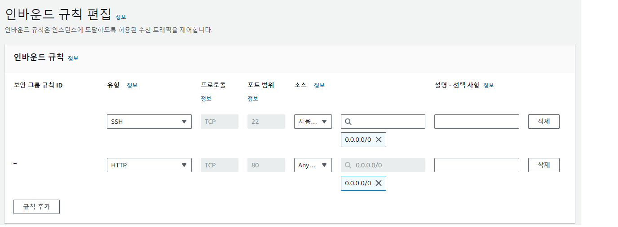
Task: Expand the SSH rule source type dropdown
Action: [x=313, y=122]
